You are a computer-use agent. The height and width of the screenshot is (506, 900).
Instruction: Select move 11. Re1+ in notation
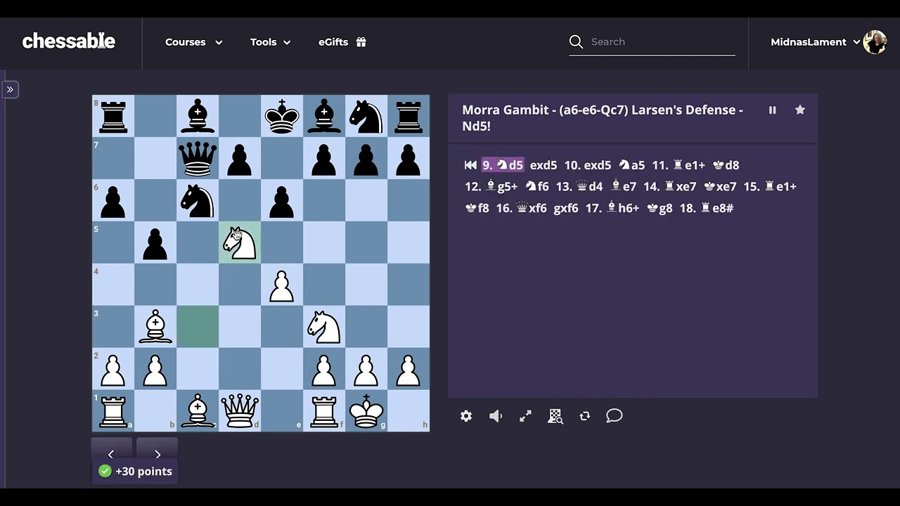678,165
